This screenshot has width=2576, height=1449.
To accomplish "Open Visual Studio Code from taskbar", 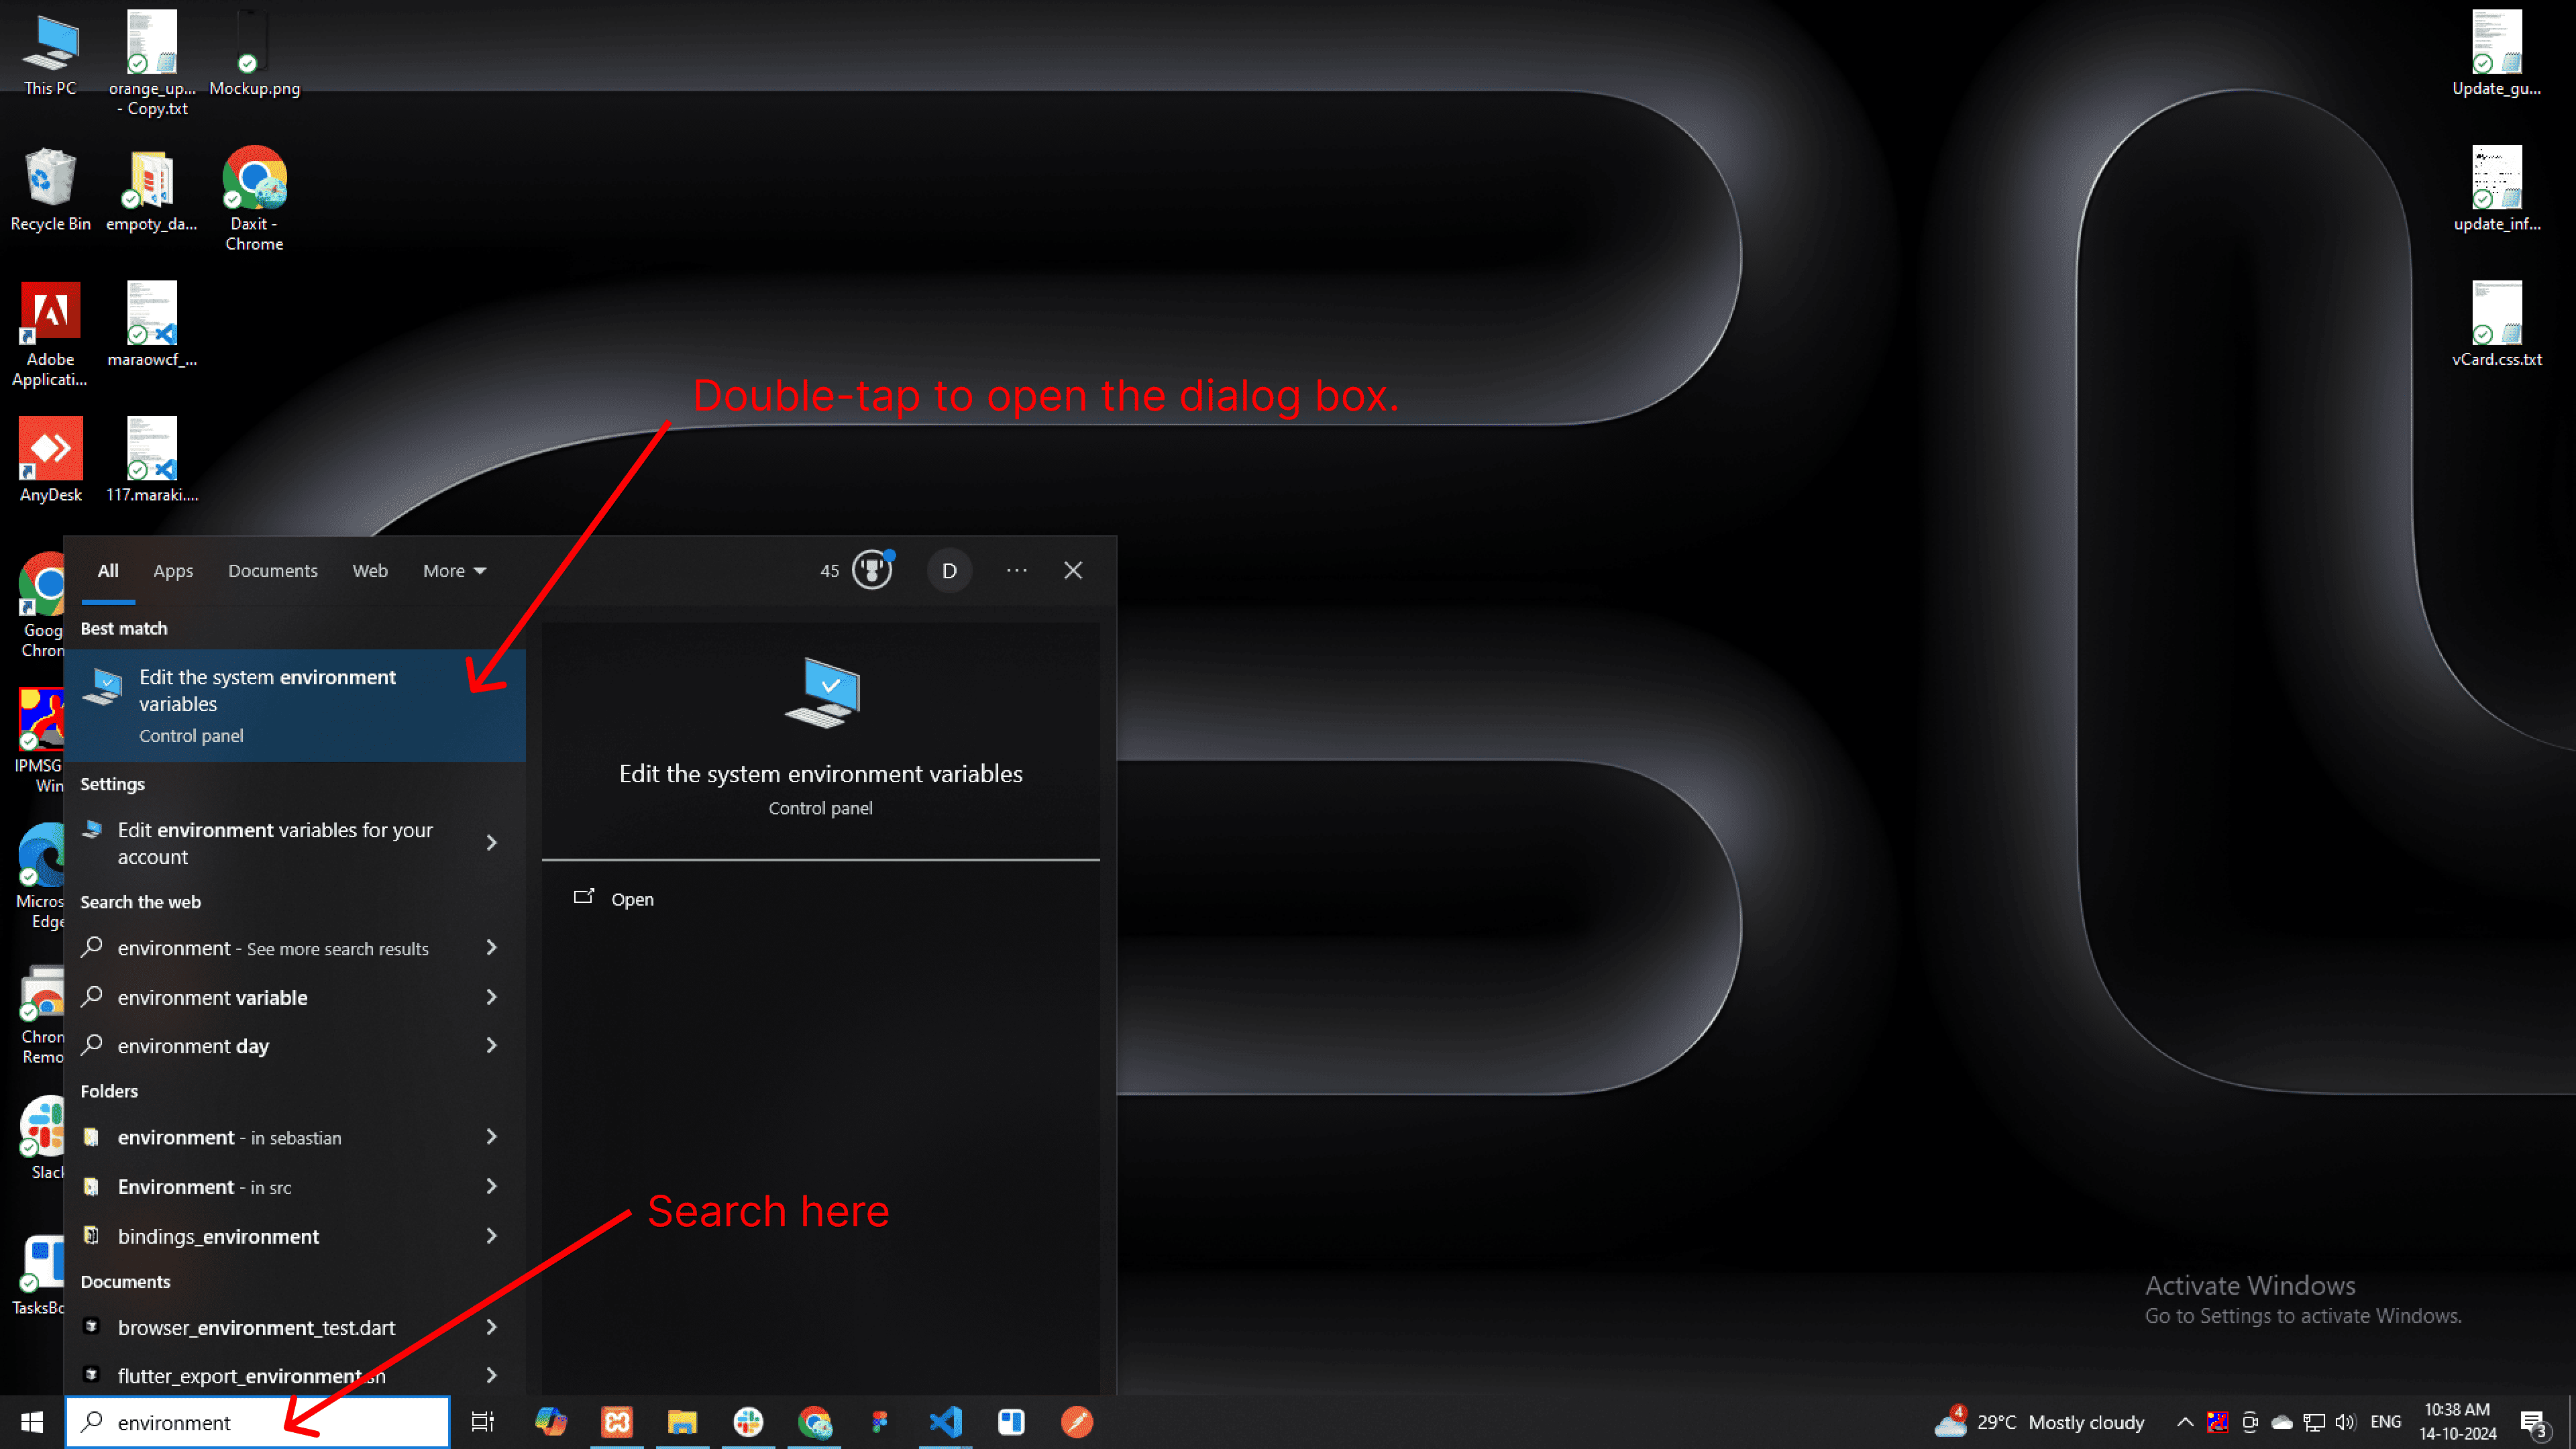I will tap(945, 1422).
